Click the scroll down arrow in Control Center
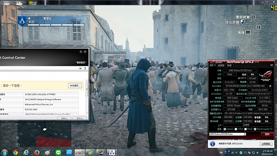 point(87,113)
